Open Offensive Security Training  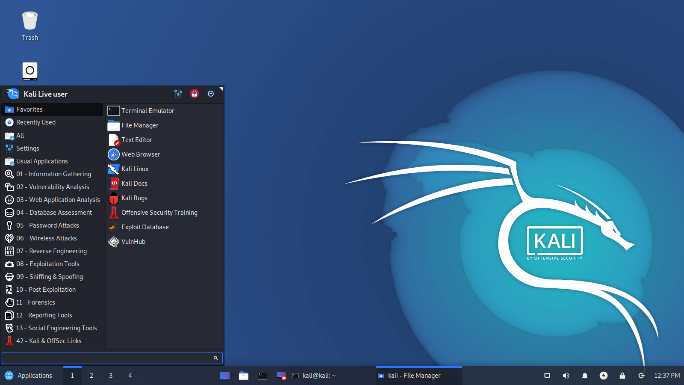coord(159,212)
